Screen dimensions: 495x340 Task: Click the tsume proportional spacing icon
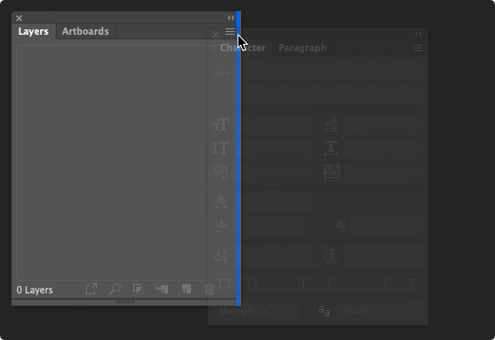(221, 202)
